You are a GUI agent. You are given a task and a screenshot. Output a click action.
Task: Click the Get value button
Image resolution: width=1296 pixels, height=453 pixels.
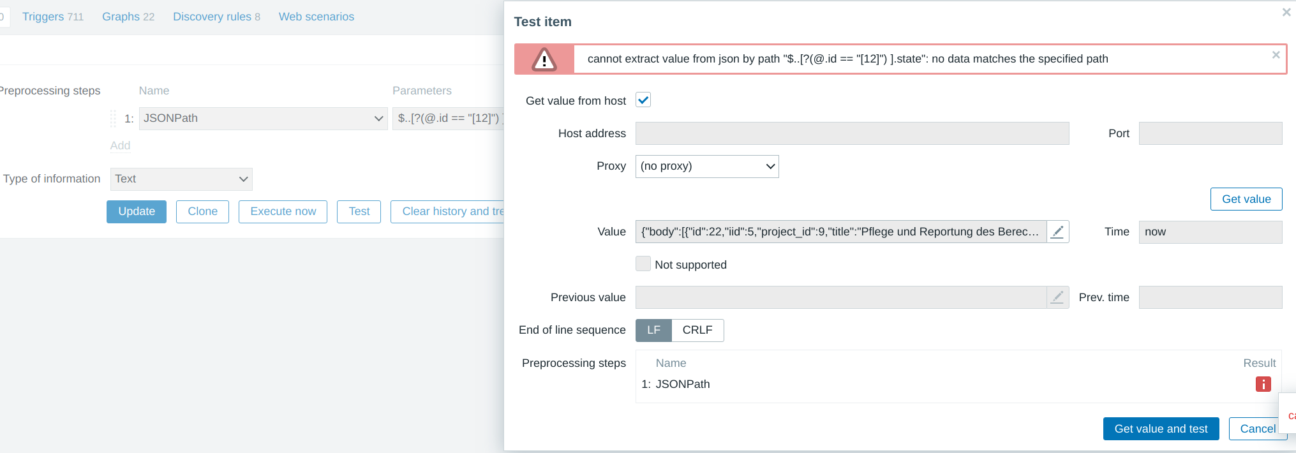click(1246, 199)
